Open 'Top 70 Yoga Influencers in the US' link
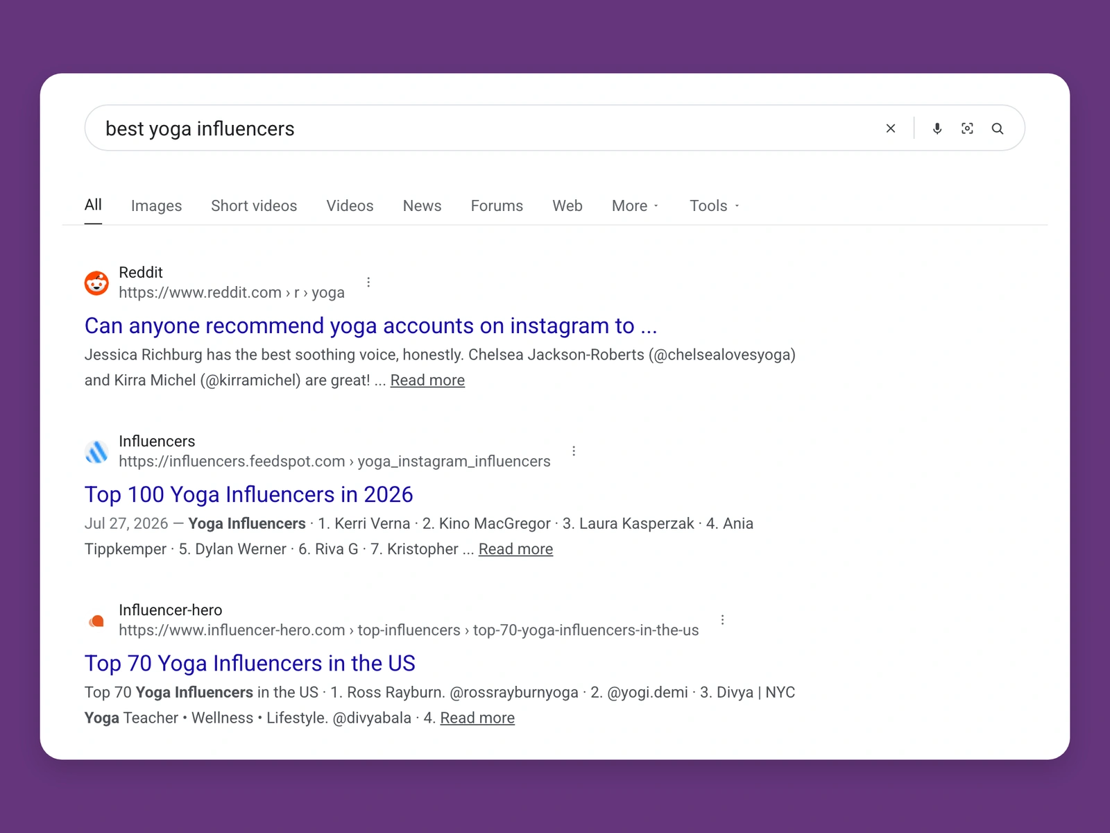This screenshot has height=833, width=1110. pyautogui.click(x=250, y=663)
